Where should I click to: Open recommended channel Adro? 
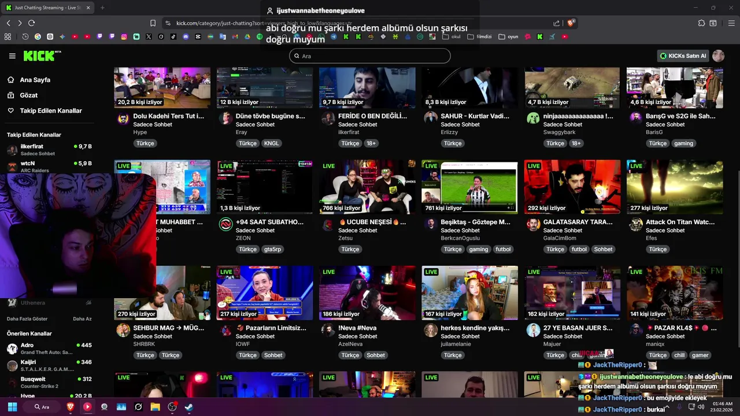pos(50,348)
